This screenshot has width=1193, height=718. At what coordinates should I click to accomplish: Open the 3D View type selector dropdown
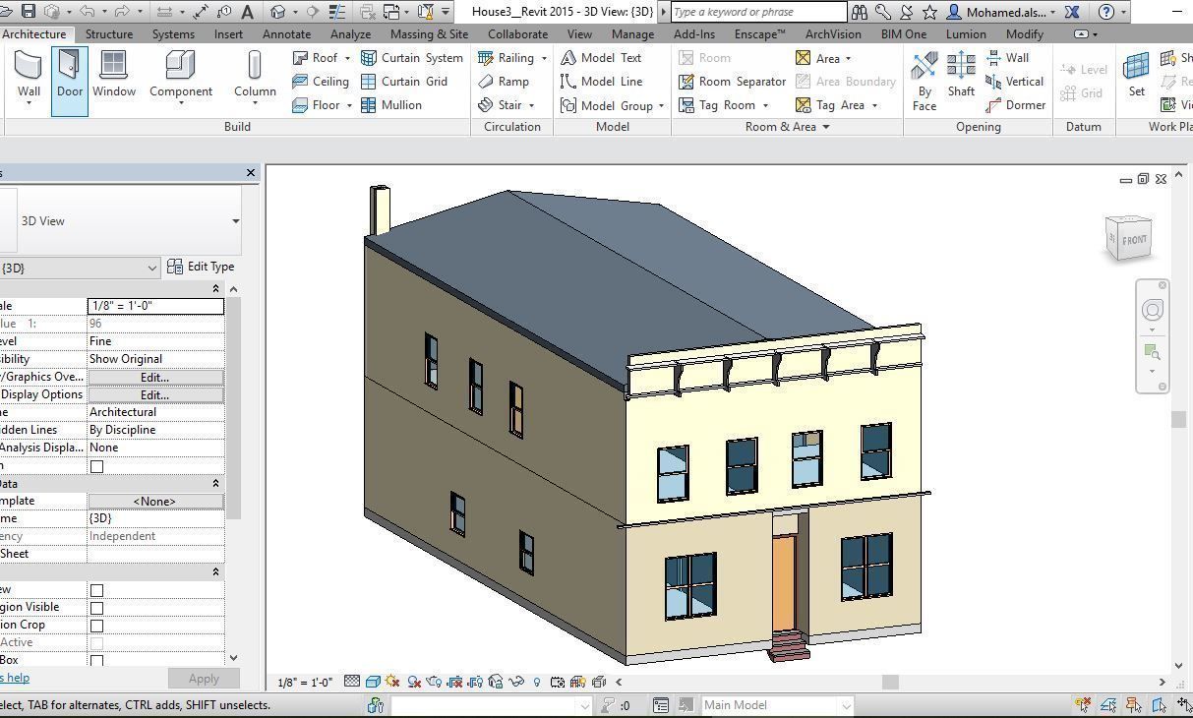coord(235,221)
